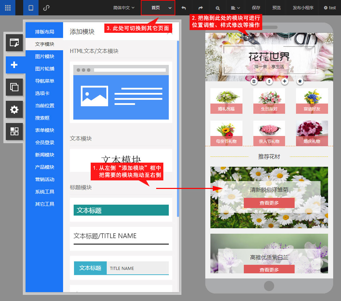Click the undo arrow in toolbar
The image size is (341, 301).
184,8
